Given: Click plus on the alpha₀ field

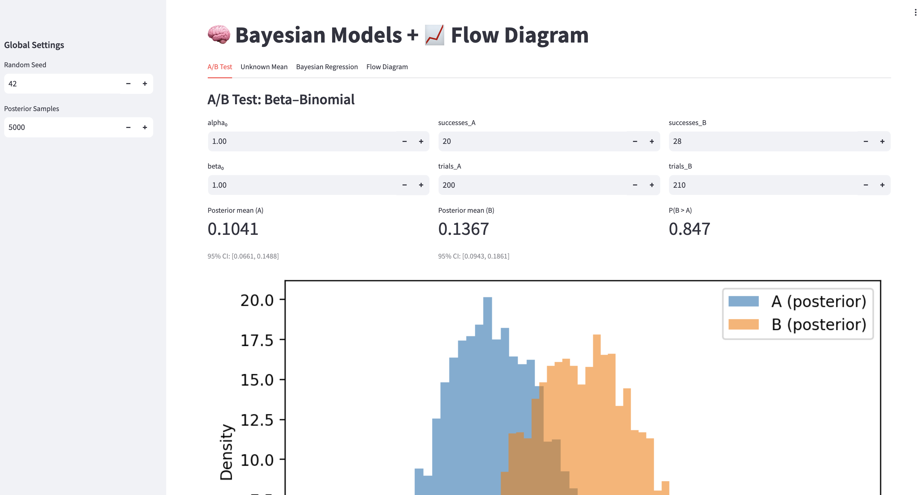Looking at the screenshot, I should pos(421,142).
